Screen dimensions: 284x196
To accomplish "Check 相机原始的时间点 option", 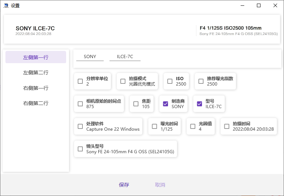I will [80, 104].
